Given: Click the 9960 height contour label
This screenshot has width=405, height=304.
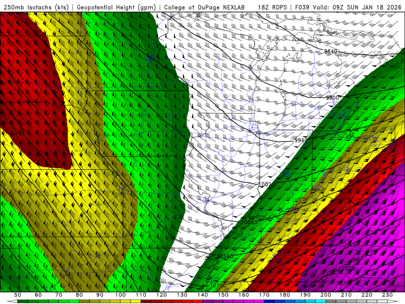Looking at the screenshot, I should (301, 140).
